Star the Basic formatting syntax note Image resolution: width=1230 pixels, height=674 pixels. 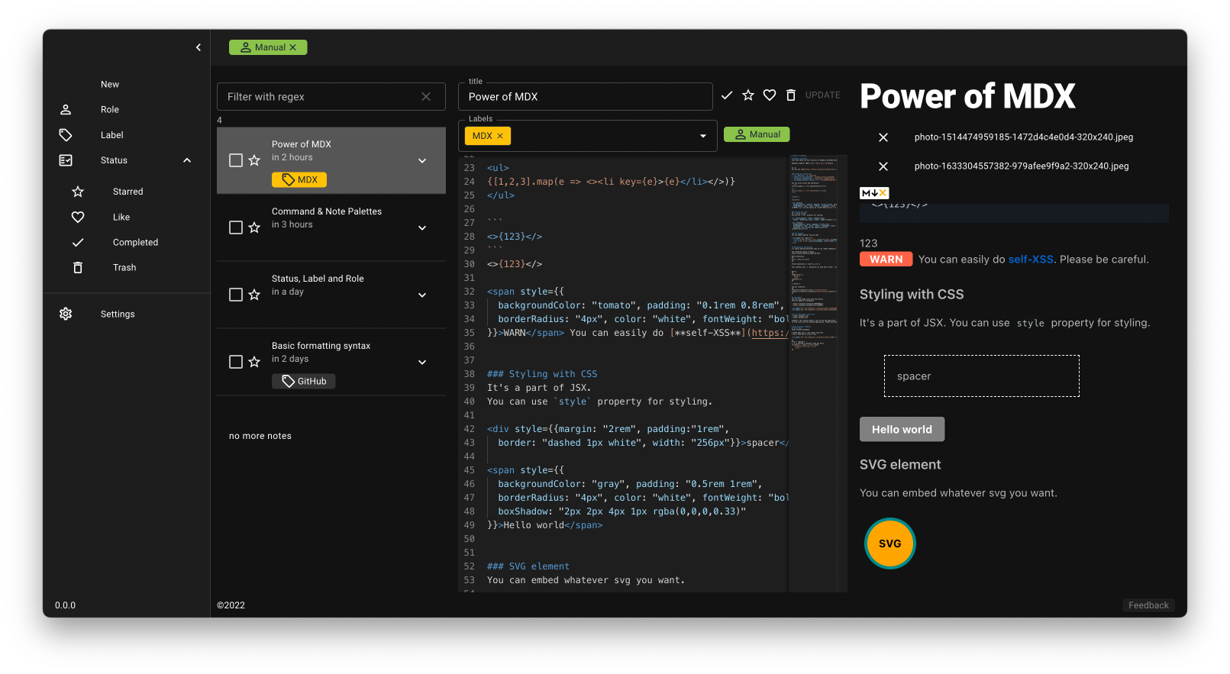click(254, 362)
